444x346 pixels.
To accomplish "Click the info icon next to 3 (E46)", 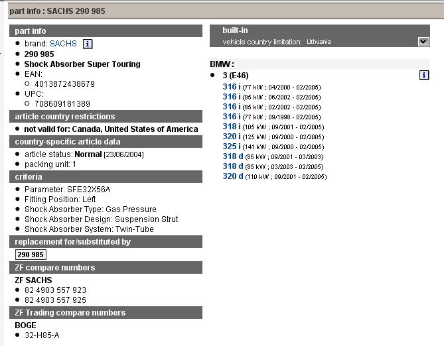I will (424, 76).
